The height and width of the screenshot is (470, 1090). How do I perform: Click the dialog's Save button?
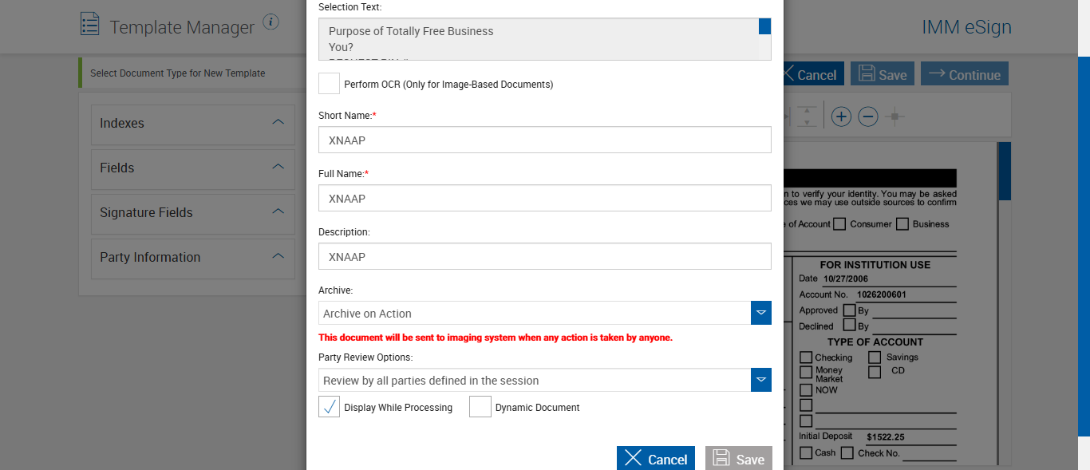click(738, 459)
